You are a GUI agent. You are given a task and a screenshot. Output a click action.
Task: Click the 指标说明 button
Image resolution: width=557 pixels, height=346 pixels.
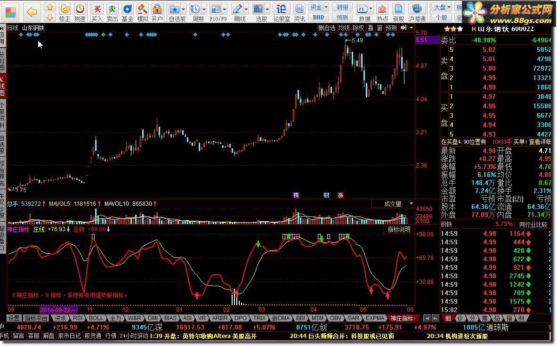399,229
